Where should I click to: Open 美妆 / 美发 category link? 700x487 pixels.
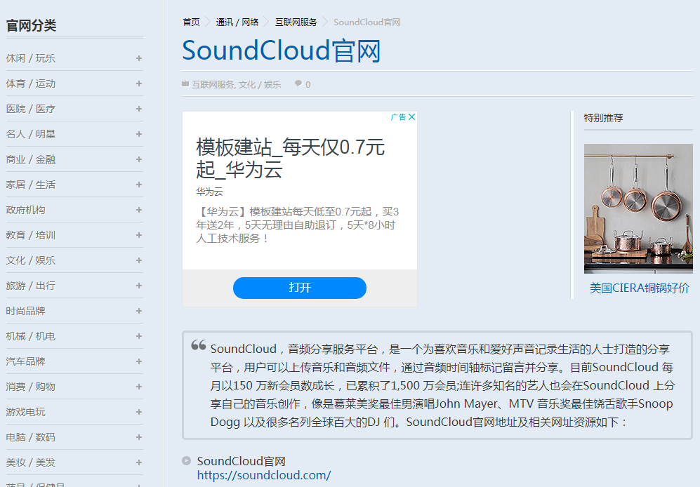[31, 462]
